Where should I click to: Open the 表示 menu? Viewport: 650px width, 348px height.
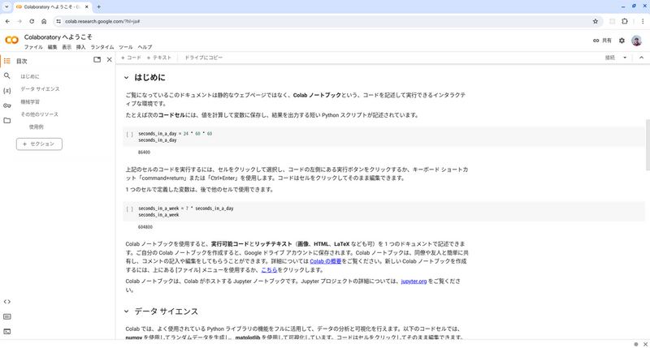[67, 47]
